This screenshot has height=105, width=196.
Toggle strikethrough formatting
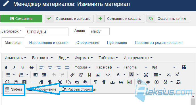pos(32,67)
